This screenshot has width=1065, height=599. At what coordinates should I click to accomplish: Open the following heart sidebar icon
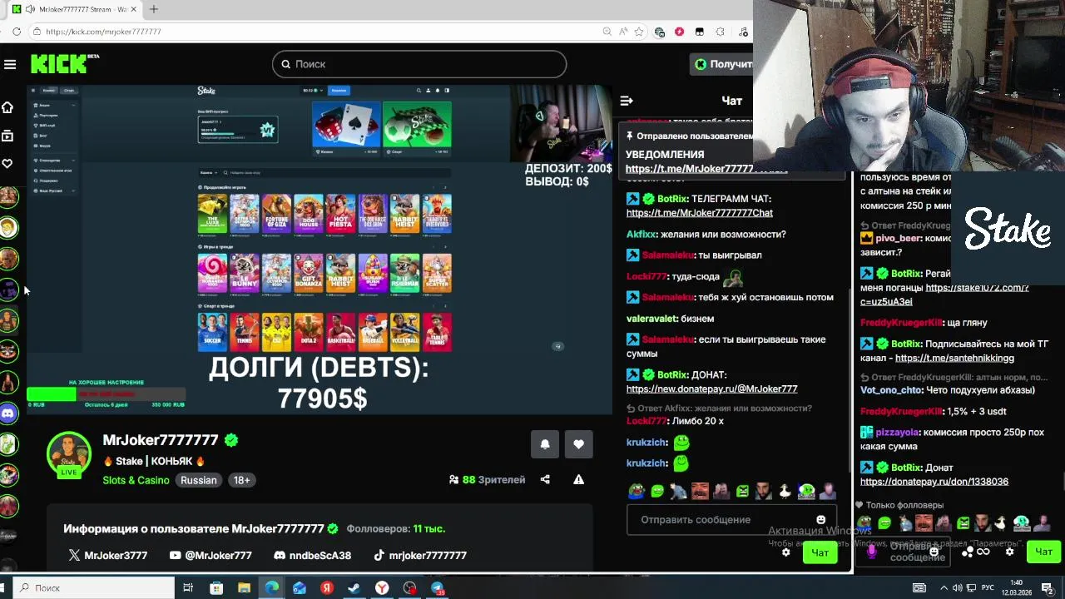[7, 163]
